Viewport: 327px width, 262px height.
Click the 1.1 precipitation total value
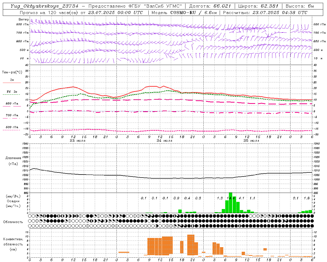click(x=252, y=198)
